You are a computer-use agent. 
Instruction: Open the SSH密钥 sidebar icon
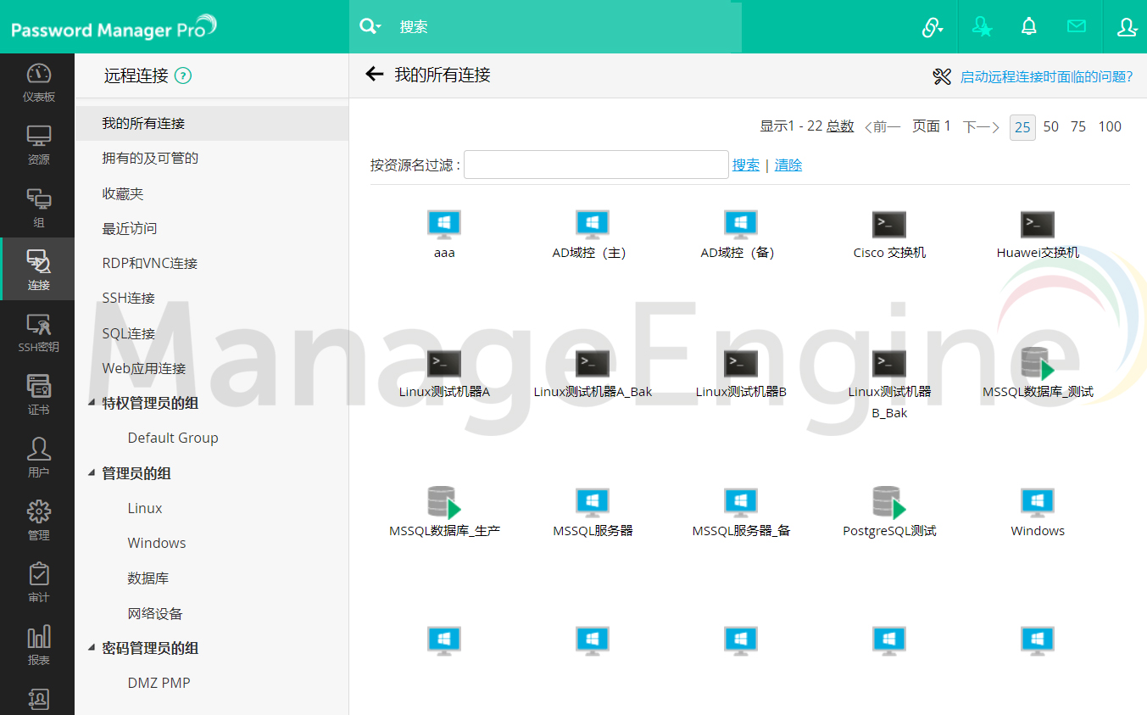pos(39,324)
